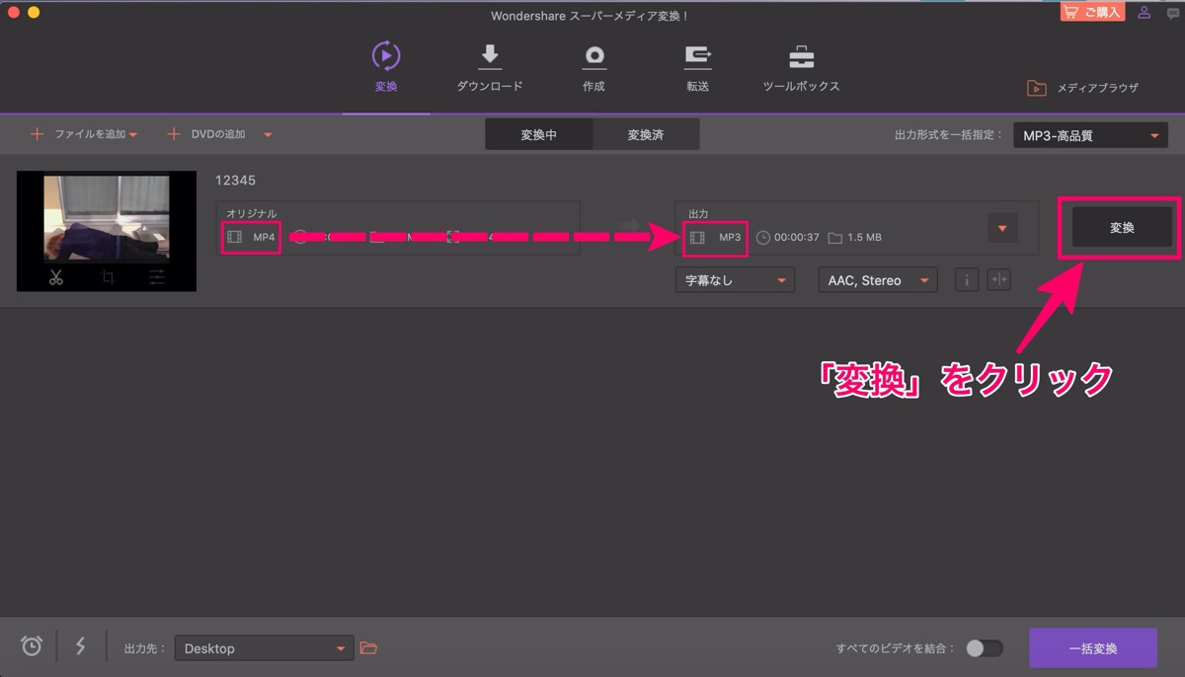Click the compress icon right of the info icon
Viewport: 1185px width, 677px height.
[x=998, y=280]
